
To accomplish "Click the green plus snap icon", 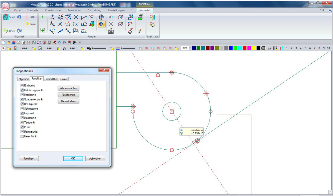I will (x=43, y=17).
